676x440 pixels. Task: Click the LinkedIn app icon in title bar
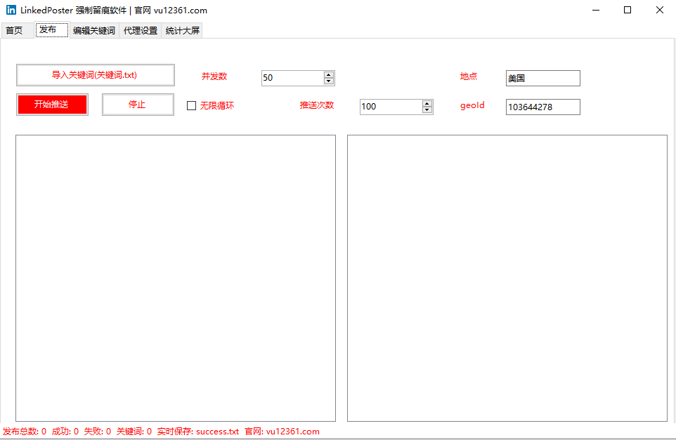coord(11,11)
